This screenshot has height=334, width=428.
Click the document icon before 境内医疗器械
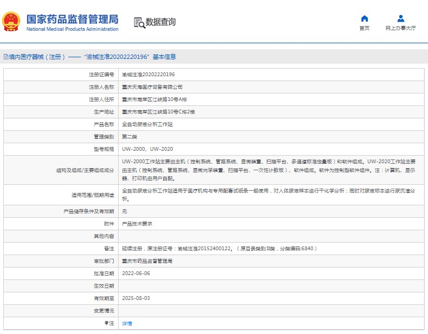click(x=6, y=57)
